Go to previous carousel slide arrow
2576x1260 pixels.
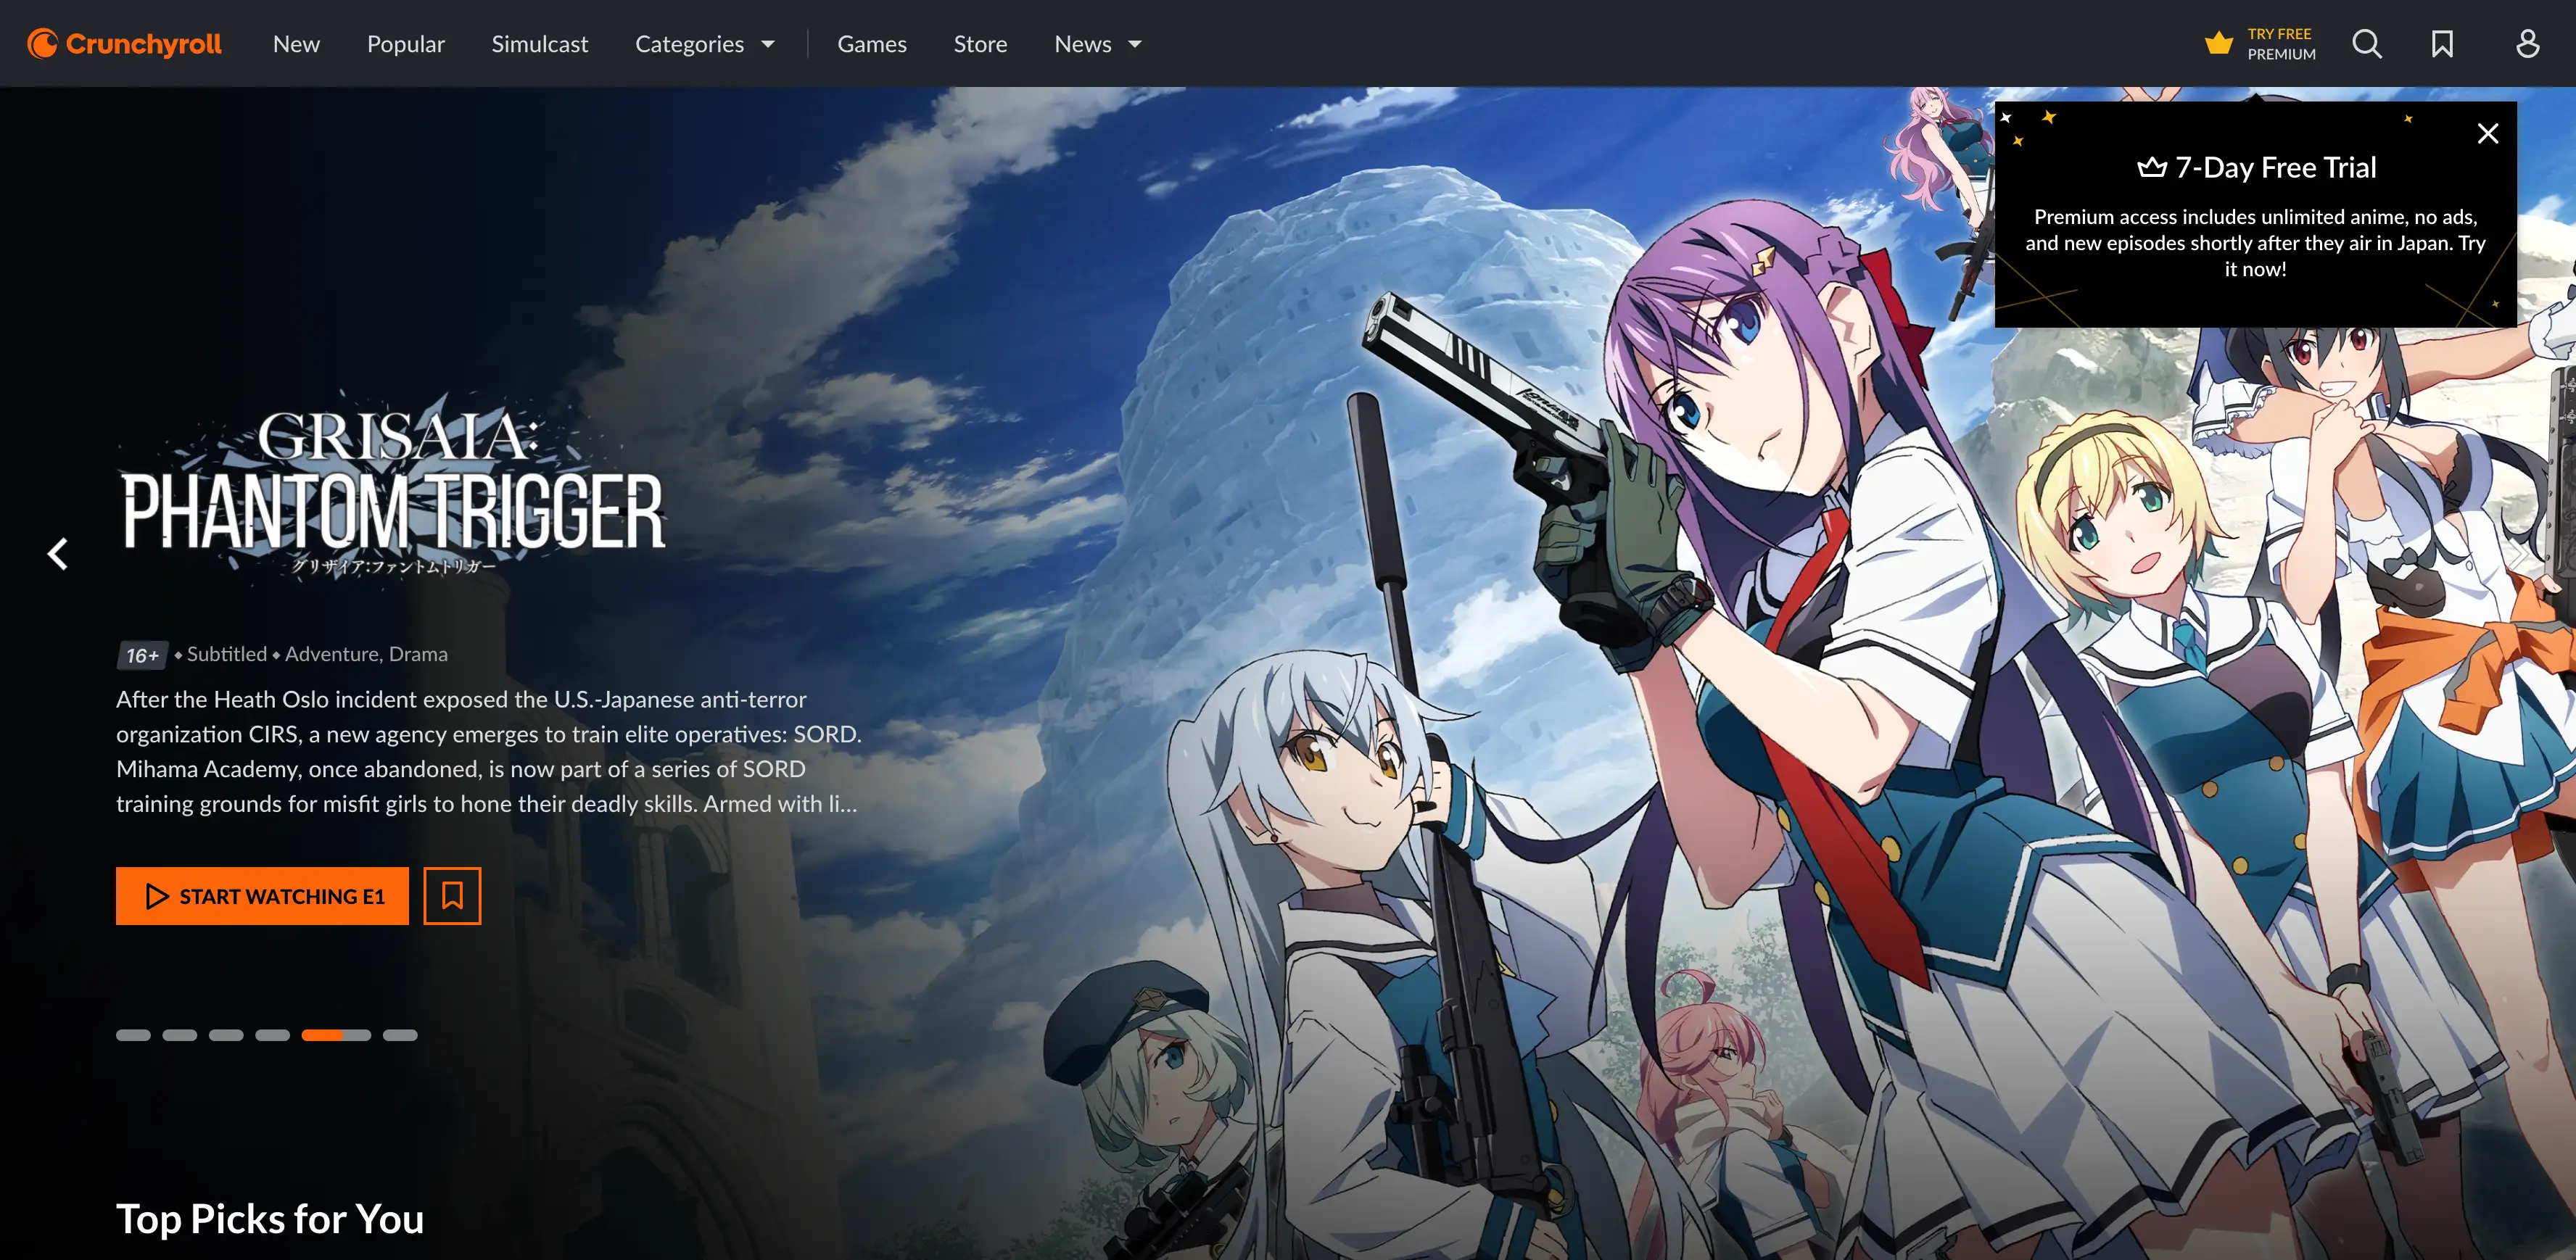(x=58, y=553)
